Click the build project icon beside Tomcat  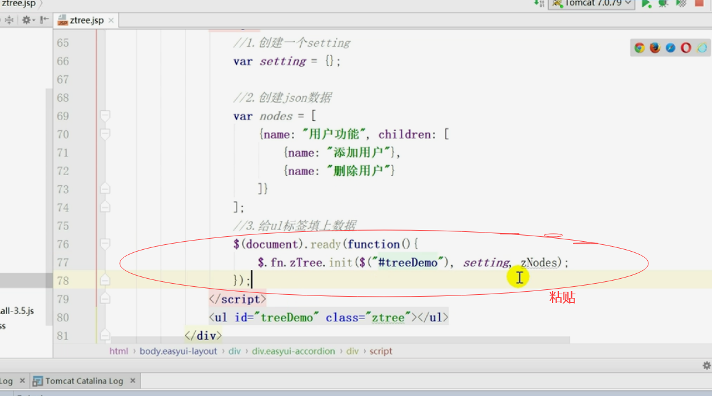539,4
